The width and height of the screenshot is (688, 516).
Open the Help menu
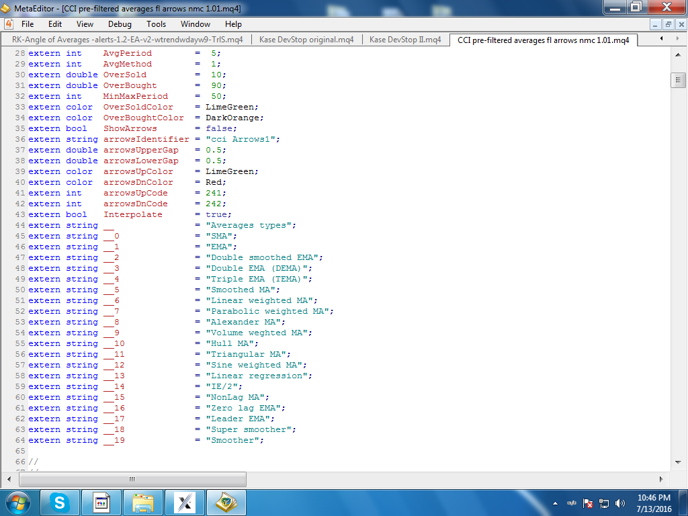(x=233, y=24)
